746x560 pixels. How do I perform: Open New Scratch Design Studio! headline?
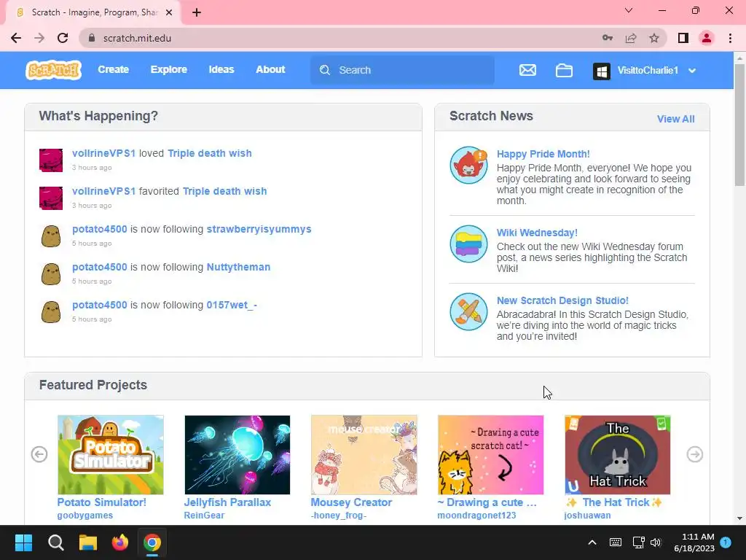562,300
